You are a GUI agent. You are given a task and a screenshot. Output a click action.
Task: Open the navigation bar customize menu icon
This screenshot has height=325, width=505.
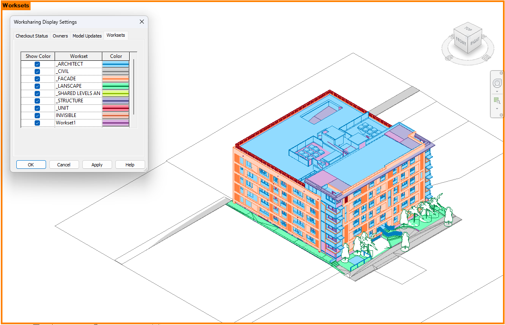click(x=501, y=115)
